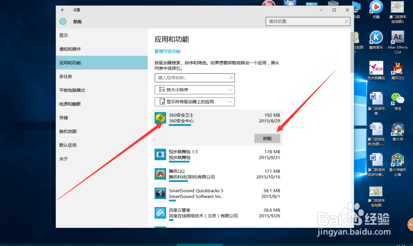Open 通知和操作 settings page

click(102, 49)
